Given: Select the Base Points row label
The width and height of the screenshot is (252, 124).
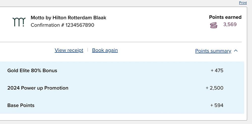Looking at the screenshot, I should [21, 105].
